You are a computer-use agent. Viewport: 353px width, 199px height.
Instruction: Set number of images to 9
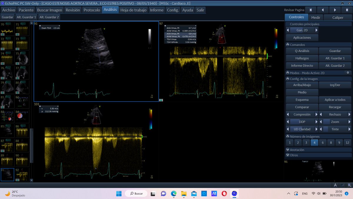tap(339, 143)
